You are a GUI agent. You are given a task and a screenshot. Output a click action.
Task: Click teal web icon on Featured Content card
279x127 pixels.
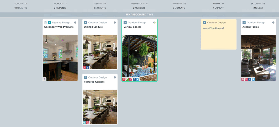[84, 122]
